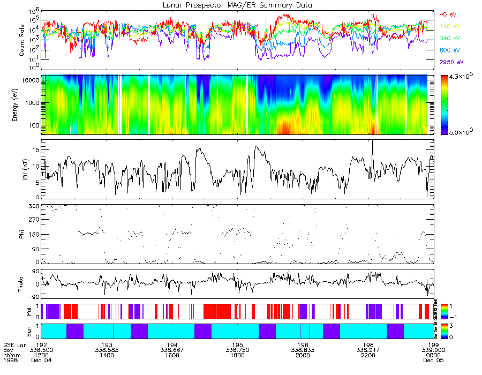482x375 pixels.
Task: Select the yellow '140 eV' legend label
Action: tap(450, 26)
